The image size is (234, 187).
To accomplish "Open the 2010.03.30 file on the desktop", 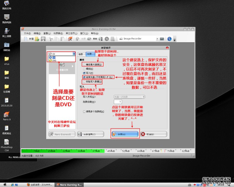I will click(6, 102).
